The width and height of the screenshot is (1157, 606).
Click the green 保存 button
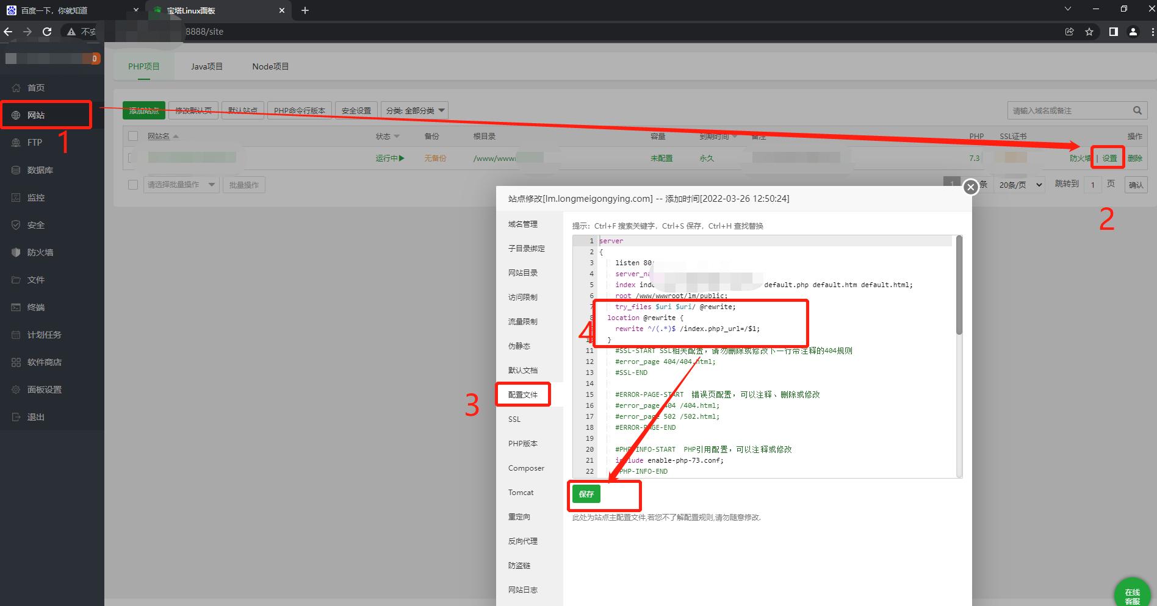[586, 494]
